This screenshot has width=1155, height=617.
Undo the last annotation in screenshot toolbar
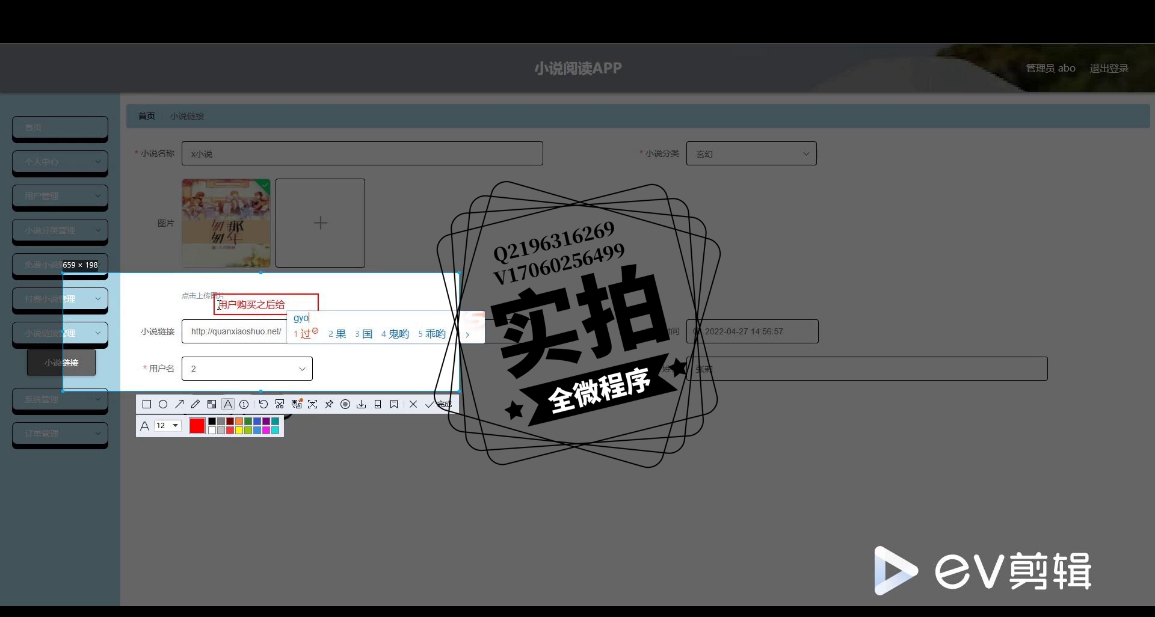(x=263, y=404)
